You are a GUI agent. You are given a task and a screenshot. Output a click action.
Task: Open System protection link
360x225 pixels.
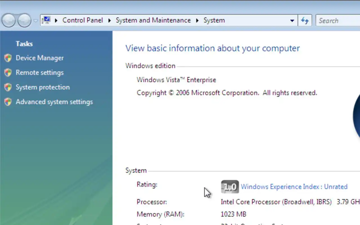coord(43,87)
